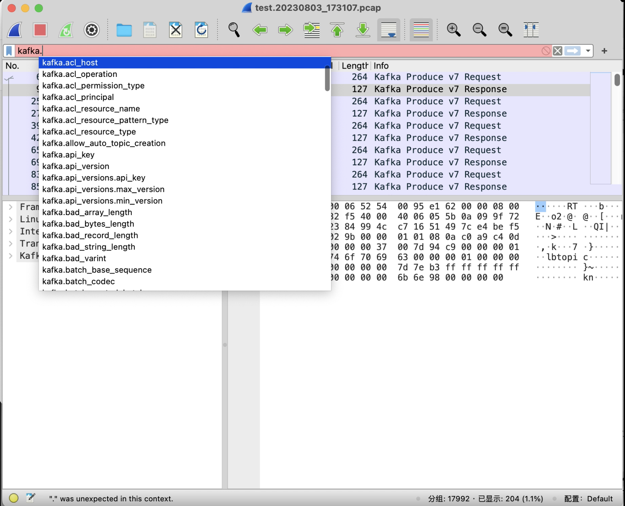The width and height of the screenshot is (625, 506).
Task: Select the first Kafka Produce v7 Request row
Action: point(460,77)
